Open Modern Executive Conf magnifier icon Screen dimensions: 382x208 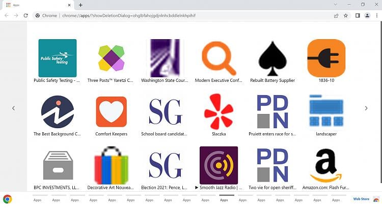click(219, 58)
